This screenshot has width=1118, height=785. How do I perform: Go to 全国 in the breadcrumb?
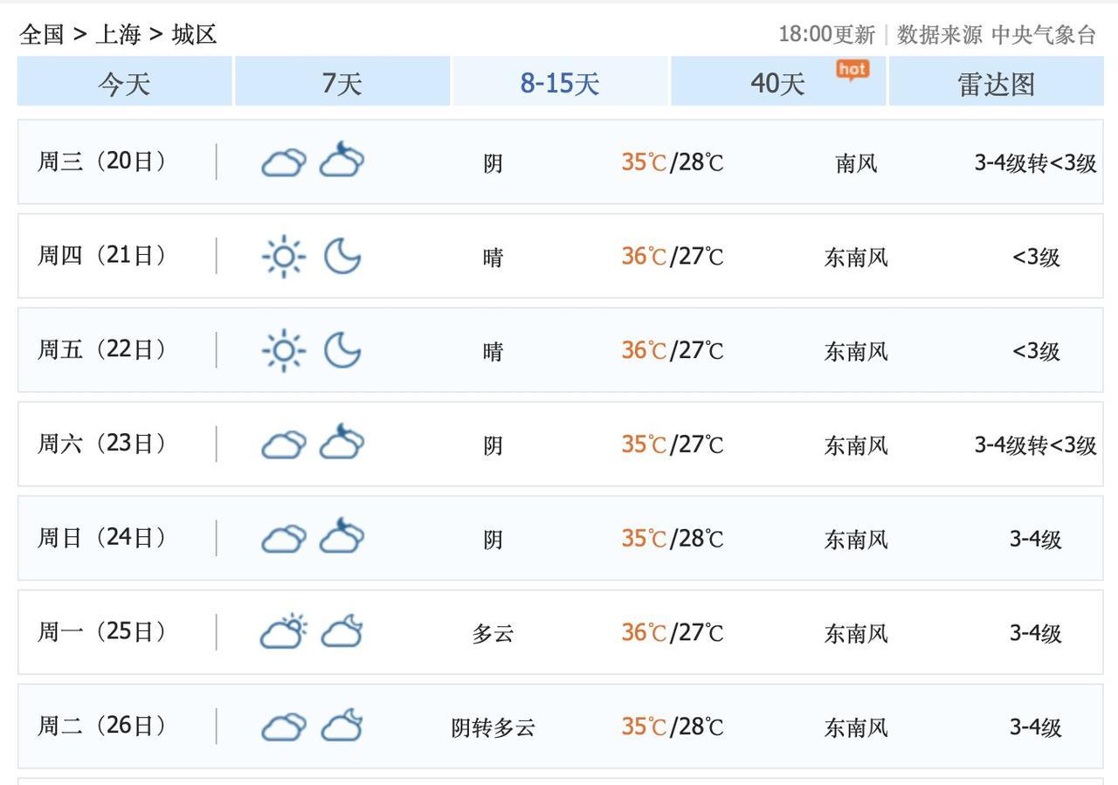pos(42,35)
